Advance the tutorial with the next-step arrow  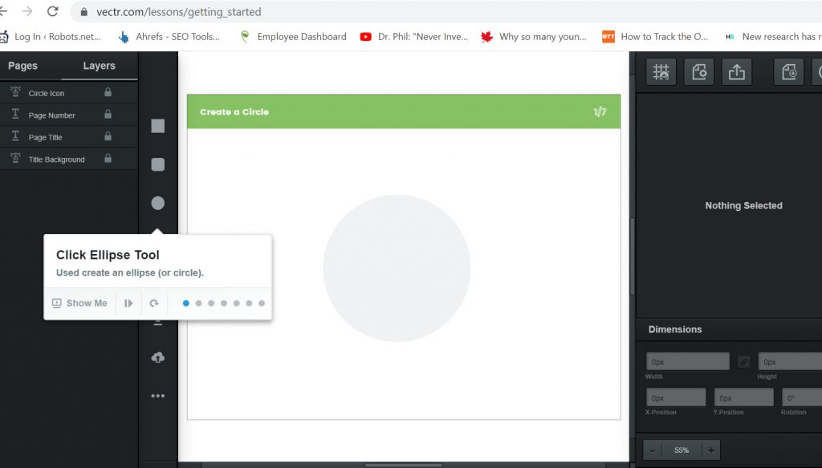coord(128,303)
